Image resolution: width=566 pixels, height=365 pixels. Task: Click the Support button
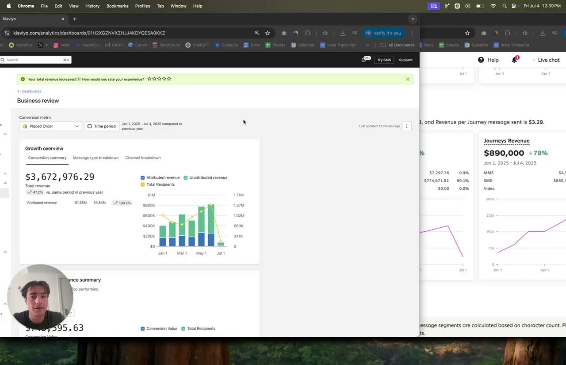point(405,60)
